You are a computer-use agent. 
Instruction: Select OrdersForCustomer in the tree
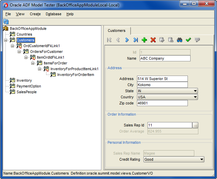pos(46,52)
